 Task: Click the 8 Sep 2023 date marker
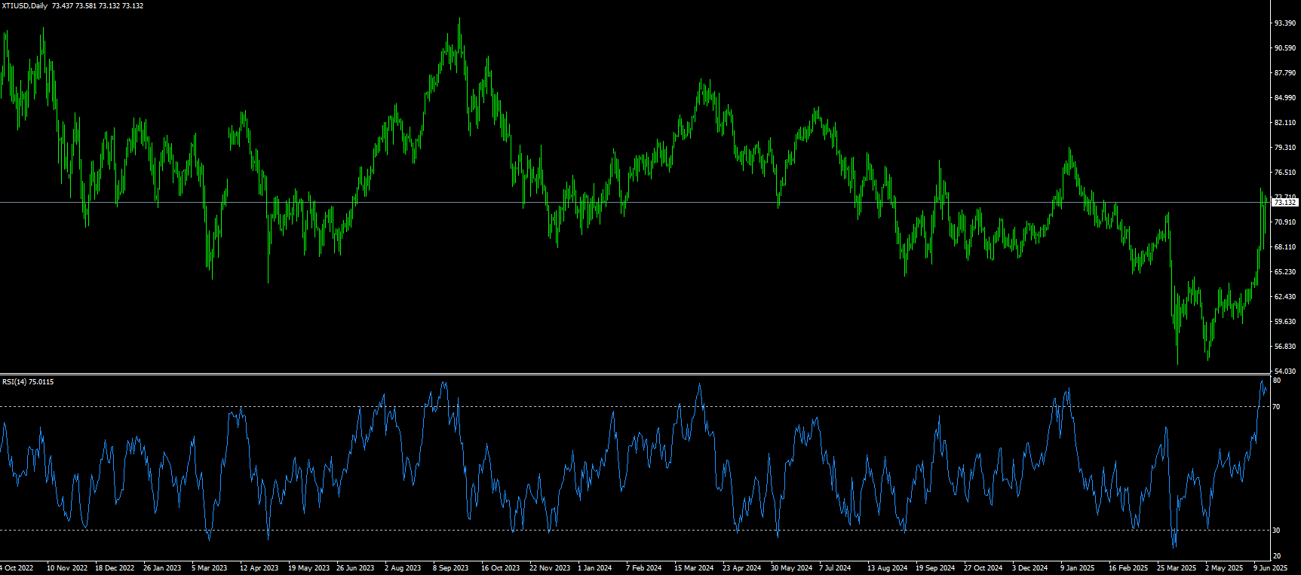(450, 568)
